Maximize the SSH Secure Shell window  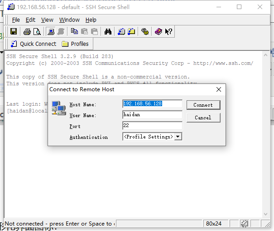[239, 7]
